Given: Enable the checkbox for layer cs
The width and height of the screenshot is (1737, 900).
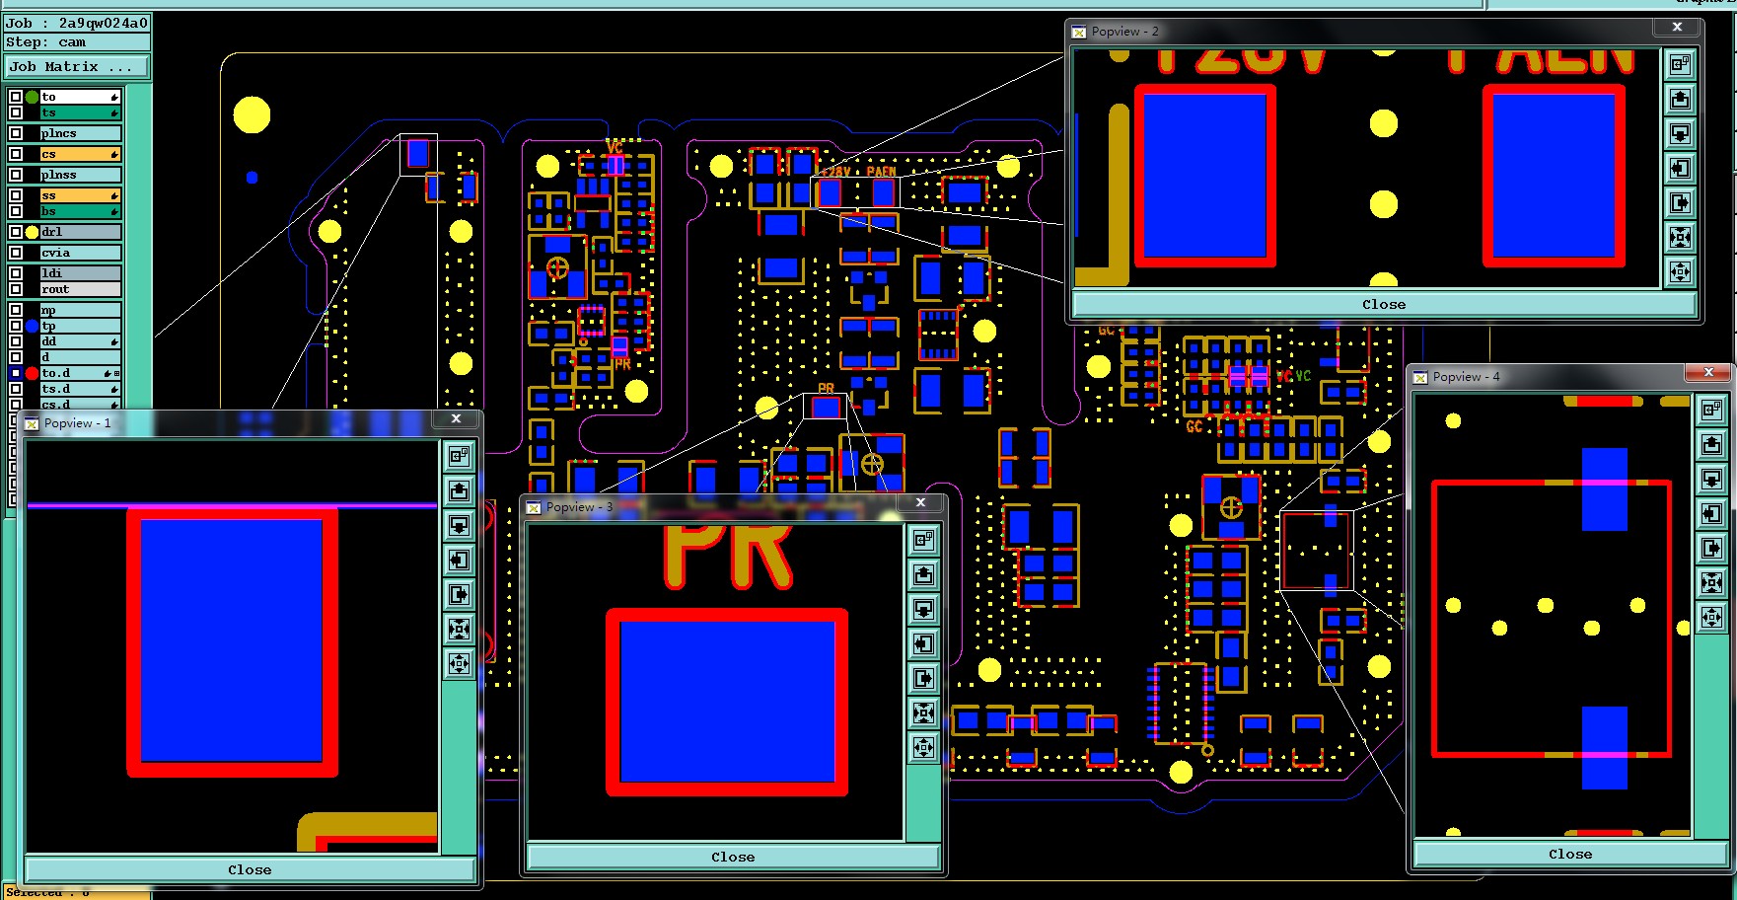Looking at the screenshot, I should (x=16, y=154).
